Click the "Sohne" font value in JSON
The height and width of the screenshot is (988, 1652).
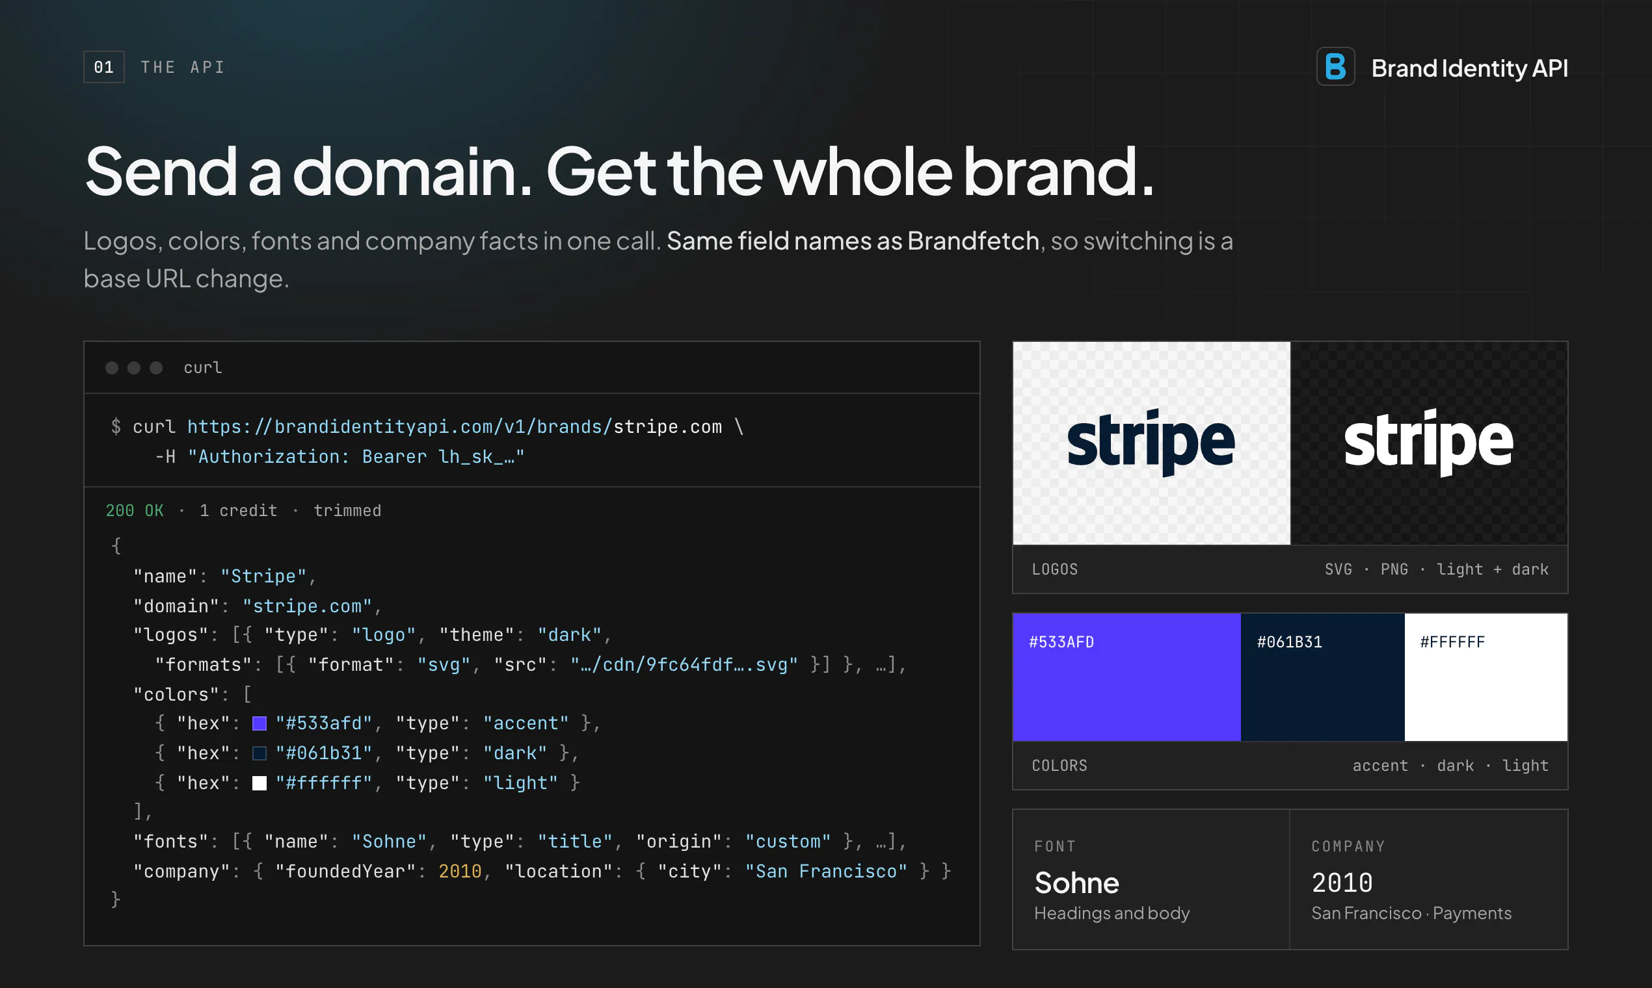[x=389, y=842]
